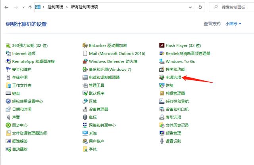Open the 电源选项 battery icon
Screen dimensions: 254x165
click(162, 77)
